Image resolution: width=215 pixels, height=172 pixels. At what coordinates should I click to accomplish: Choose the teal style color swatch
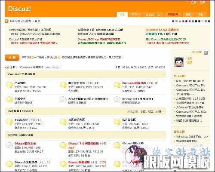193,21
